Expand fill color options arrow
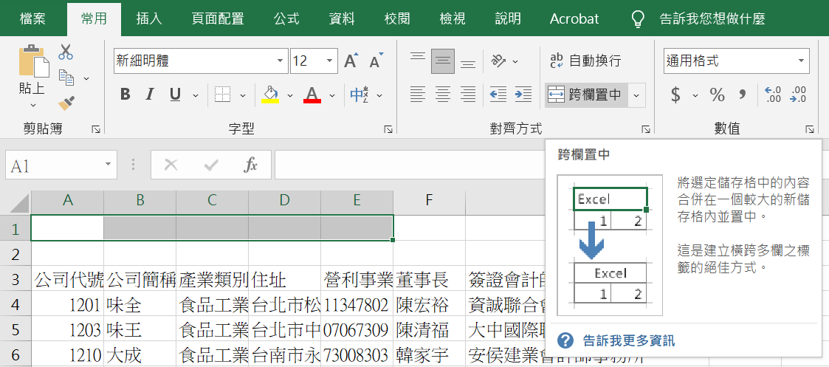 pyautogui.click(x=289, y=95)
